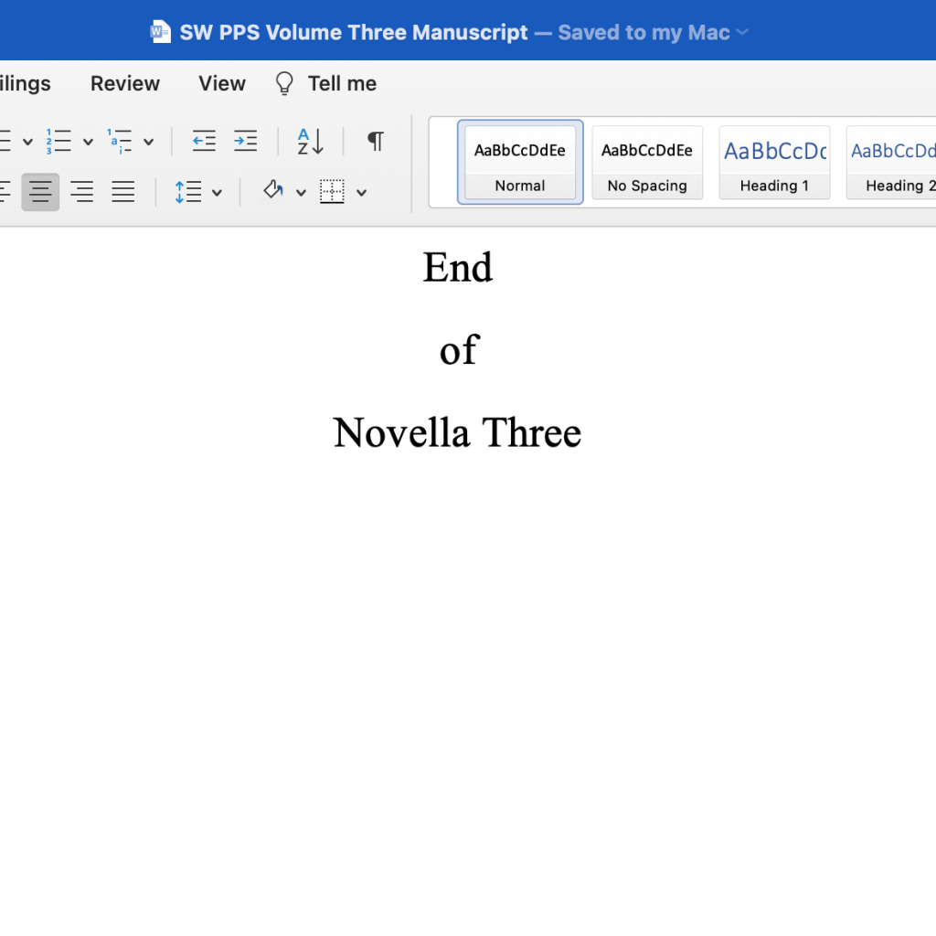
Task: Apply justified text alignment
Action: [122, 192]
